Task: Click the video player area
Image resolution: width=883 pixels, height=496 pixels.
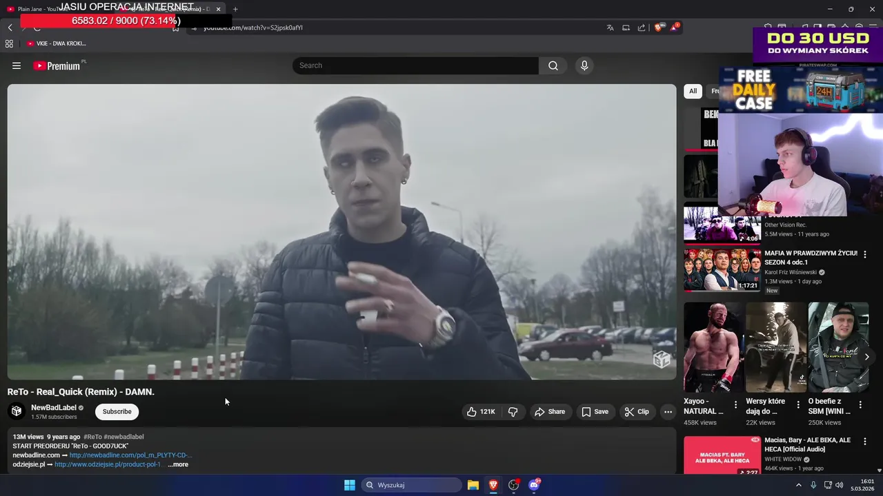Action: pos(341,231)
